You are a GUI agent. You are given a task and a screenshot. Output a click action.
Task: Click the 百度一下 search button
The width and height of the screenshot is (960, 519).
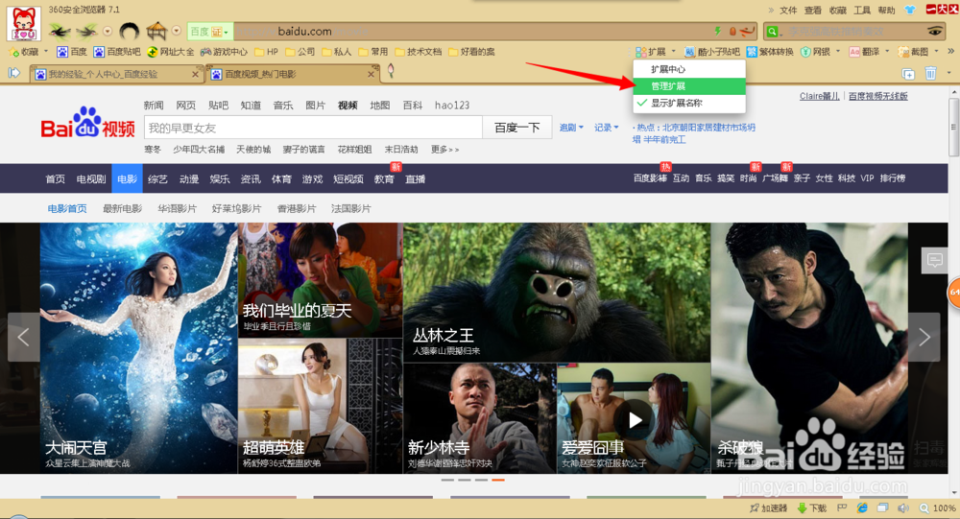[516, 128]
